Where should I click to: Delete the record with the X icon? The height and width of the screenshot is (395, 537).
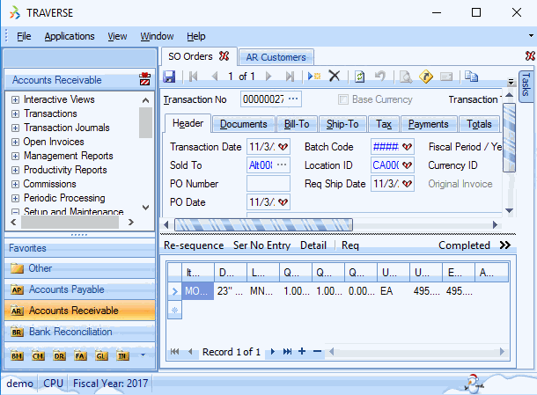click(x=335, y=76)
